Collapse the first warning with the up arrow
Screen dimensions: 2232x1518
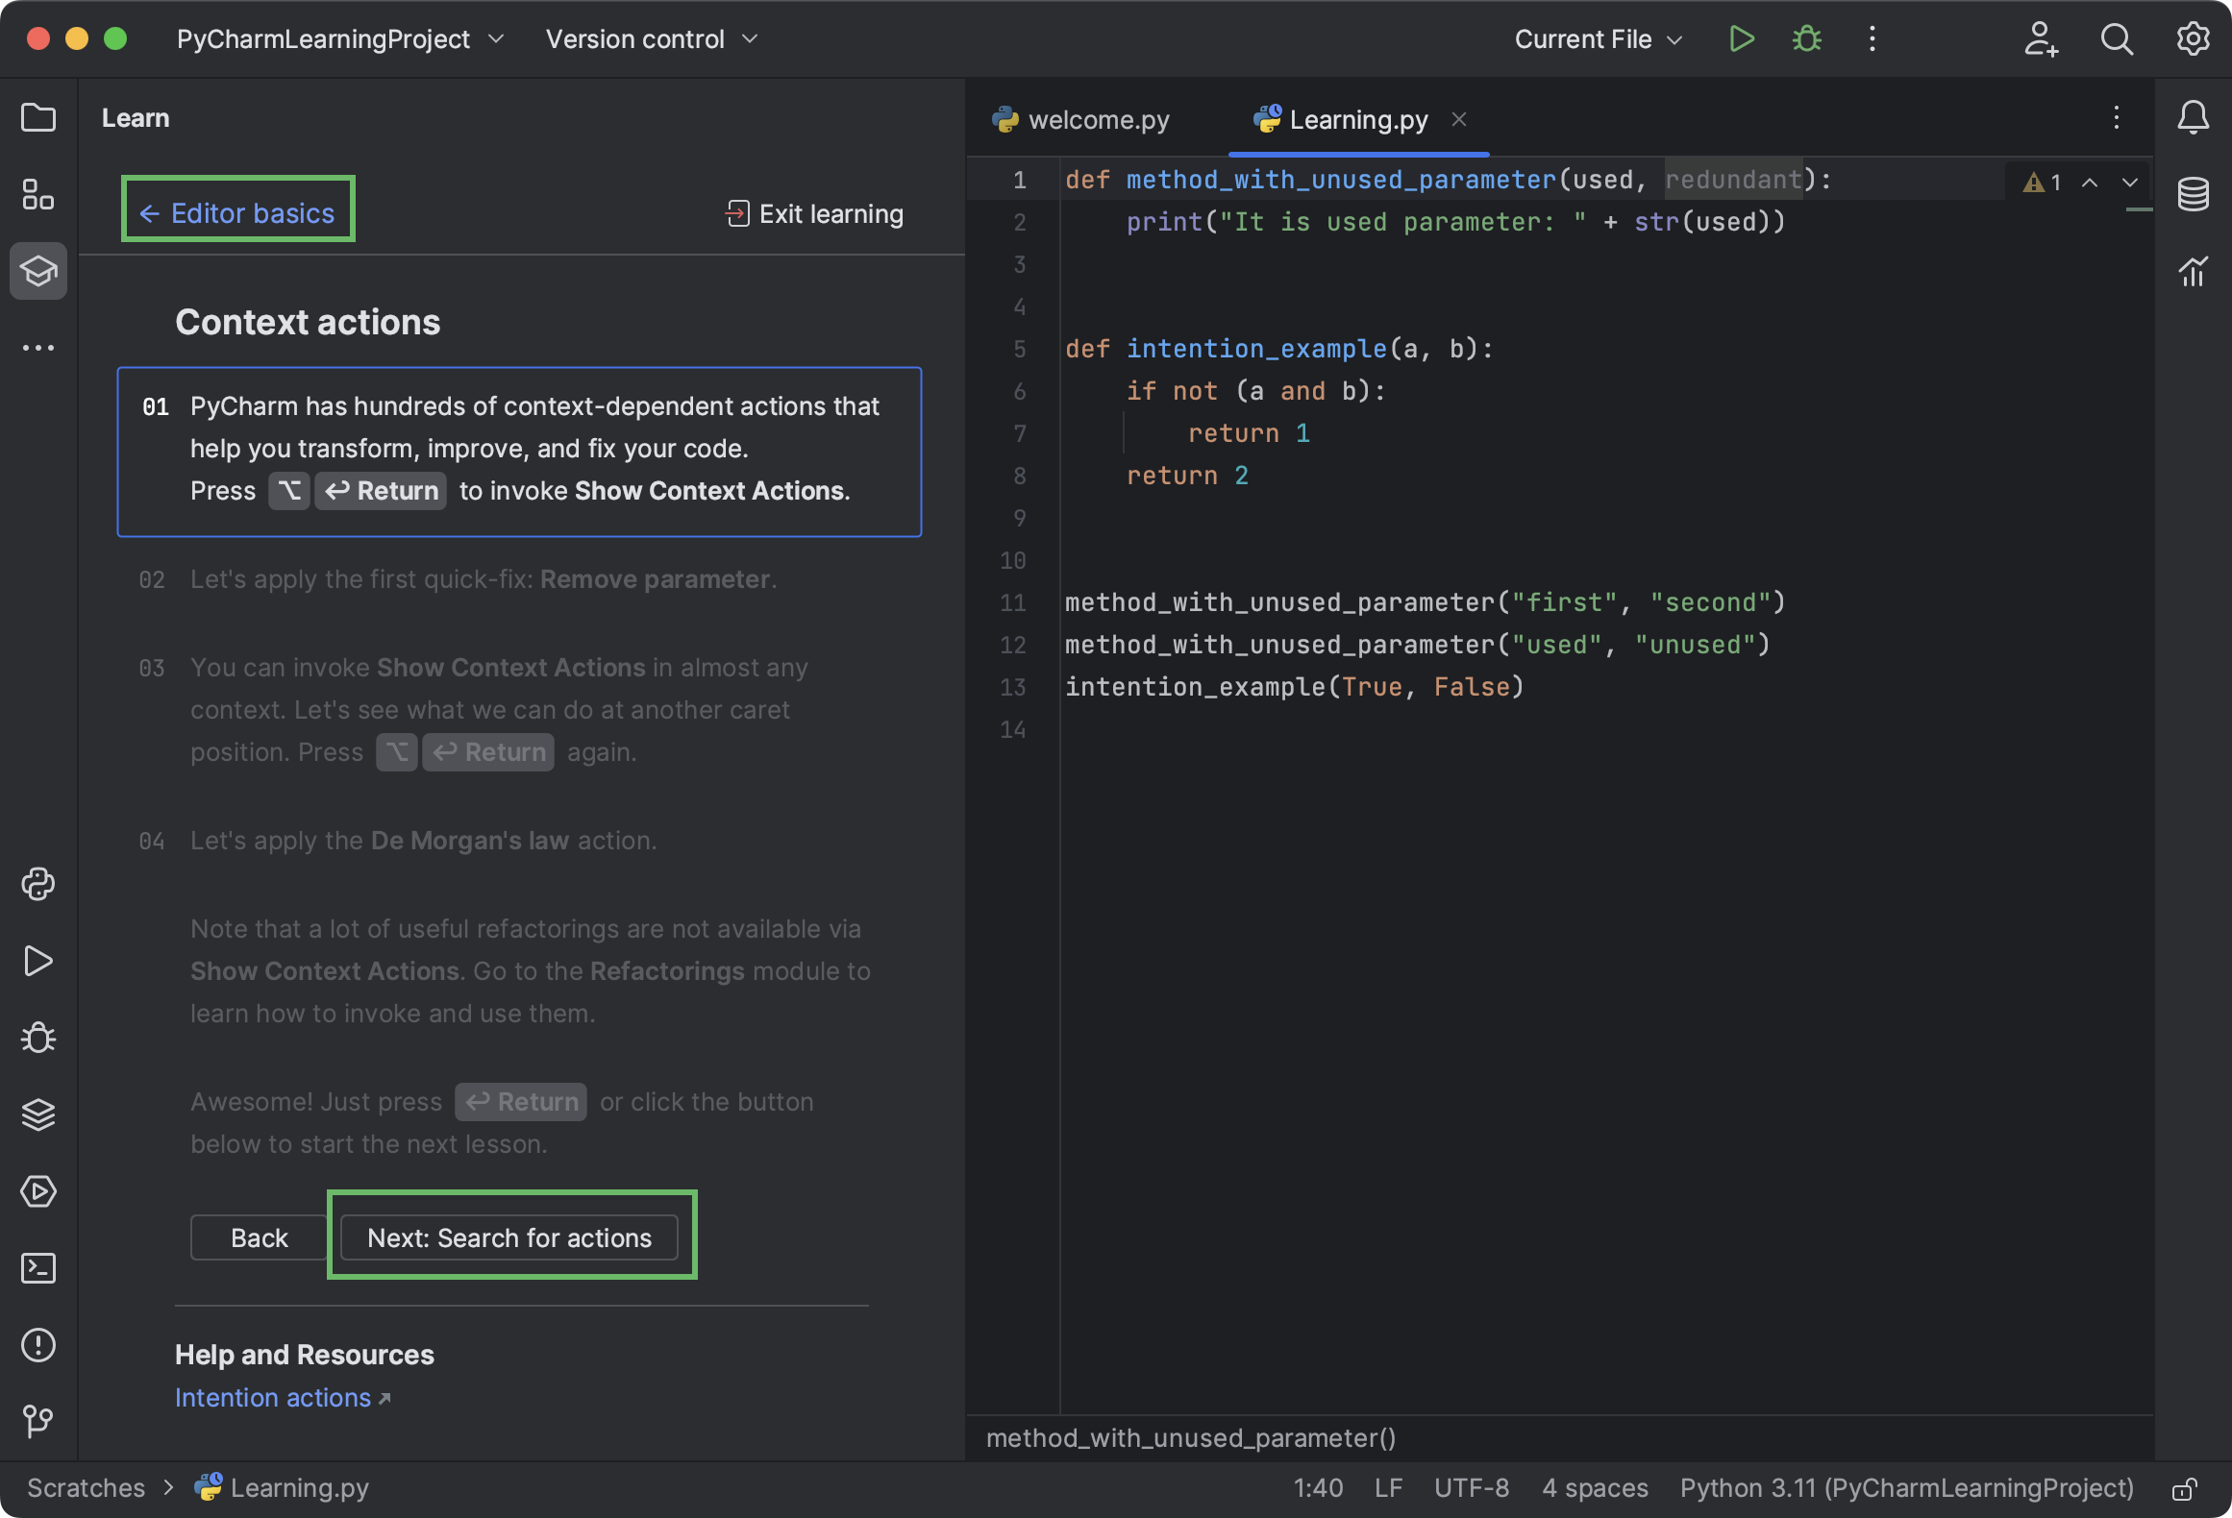coord(2088,182)
